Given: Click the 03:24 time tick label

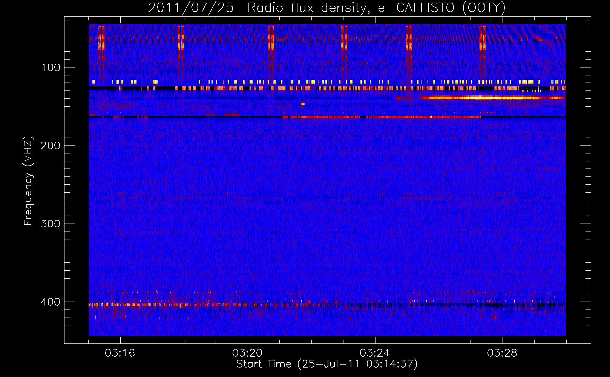Looking at the screenshot, I should pyautogui.click(x=375, y=353).
